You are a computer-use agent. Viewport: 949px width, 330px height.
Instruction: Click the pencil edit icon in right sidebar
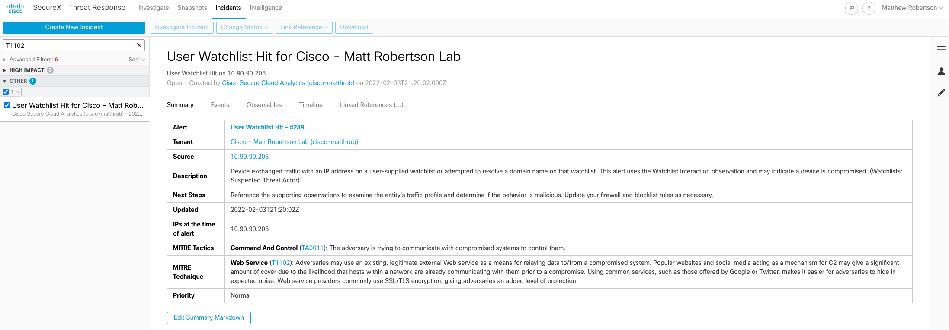coord(941,93)
